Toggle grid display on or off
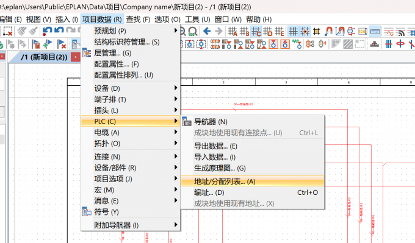This screenshot has width=415, height=243. 293,32
